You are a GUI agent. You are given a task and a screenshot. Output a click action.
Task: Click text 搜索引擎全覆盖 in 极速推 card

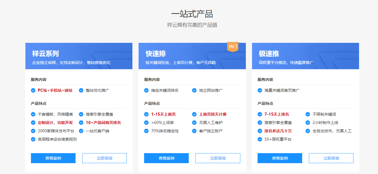click(278, 123)
